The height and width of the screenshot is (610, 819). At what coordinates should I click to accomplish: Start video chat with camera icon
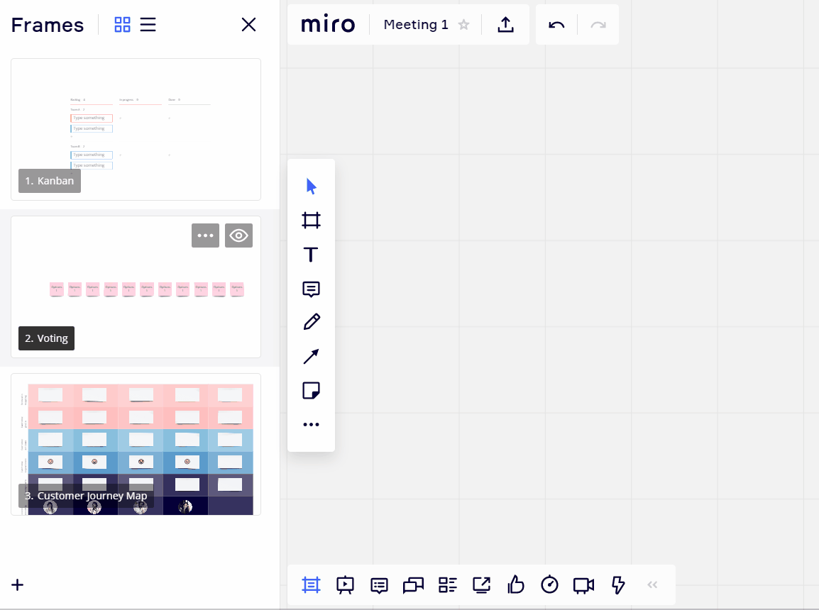point(583,585)
